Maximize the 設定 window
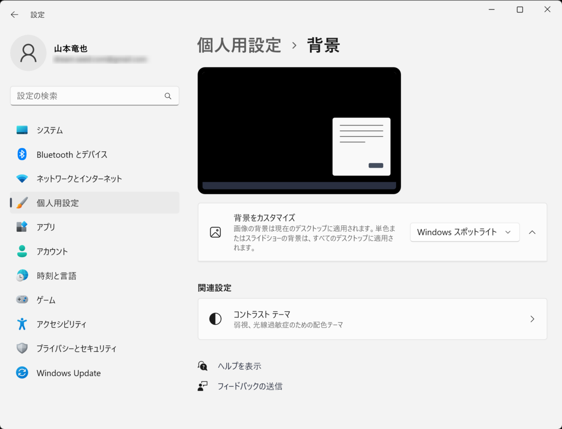562x429 pixels. pyautogui.click(x=520, y=9)
